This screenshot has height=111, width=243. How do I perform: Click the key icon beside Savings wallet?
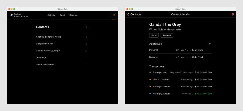(x=11, y=15)
